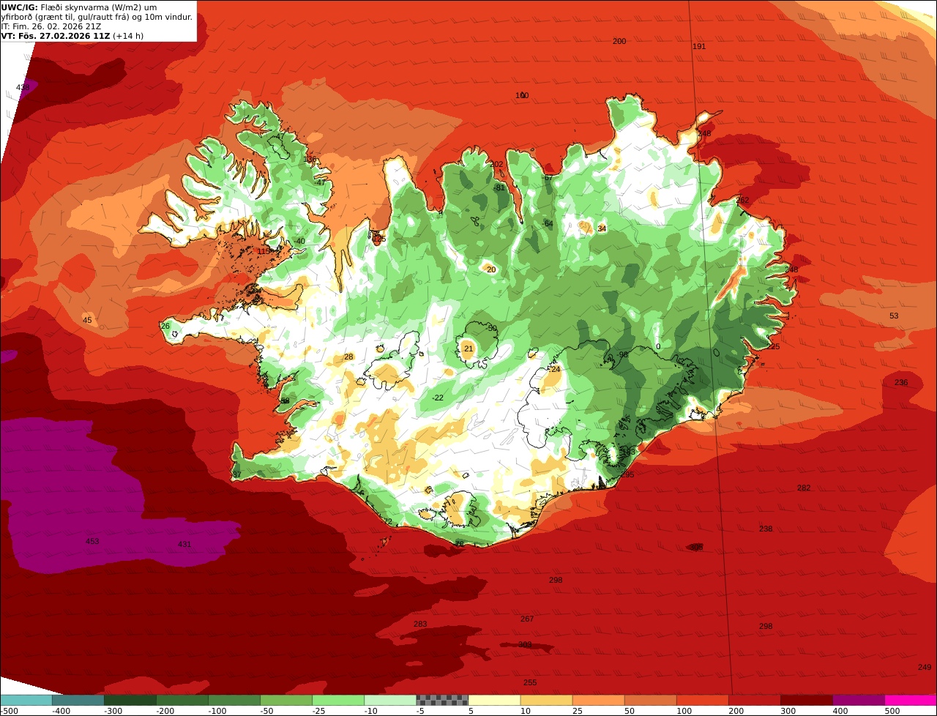
Task: Click the map value "20" in north-central Iceland
Action: tap(491, 270)
